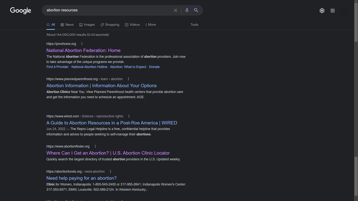Click the Find A Provider sitelink
The width and height of the screenshot is (358, 201).
pos(57,67)
